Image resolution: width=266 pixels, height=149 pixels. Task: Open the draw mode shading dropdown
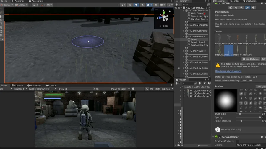click(x=123, y=5)
